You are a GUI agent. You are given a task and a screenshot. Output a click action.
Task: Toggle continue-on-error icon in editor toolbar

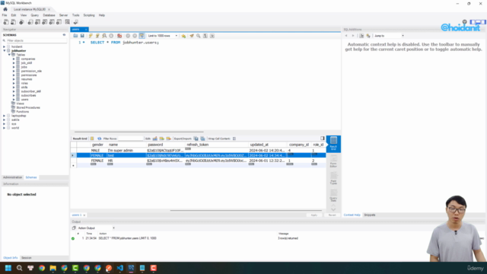(x=119, y=36)
